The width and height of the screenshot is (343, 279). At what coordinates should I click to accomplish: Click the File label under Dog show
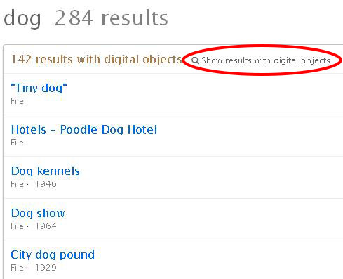(x=17, y=226)
